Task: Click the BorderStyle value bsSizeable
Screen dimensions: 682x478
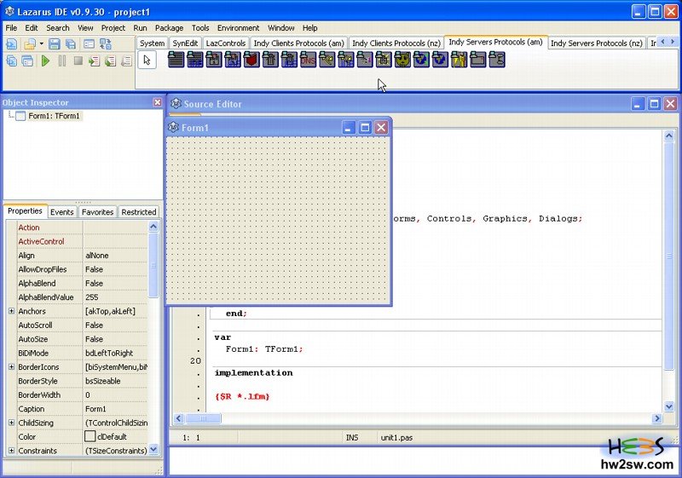Action: click(115, 381)
